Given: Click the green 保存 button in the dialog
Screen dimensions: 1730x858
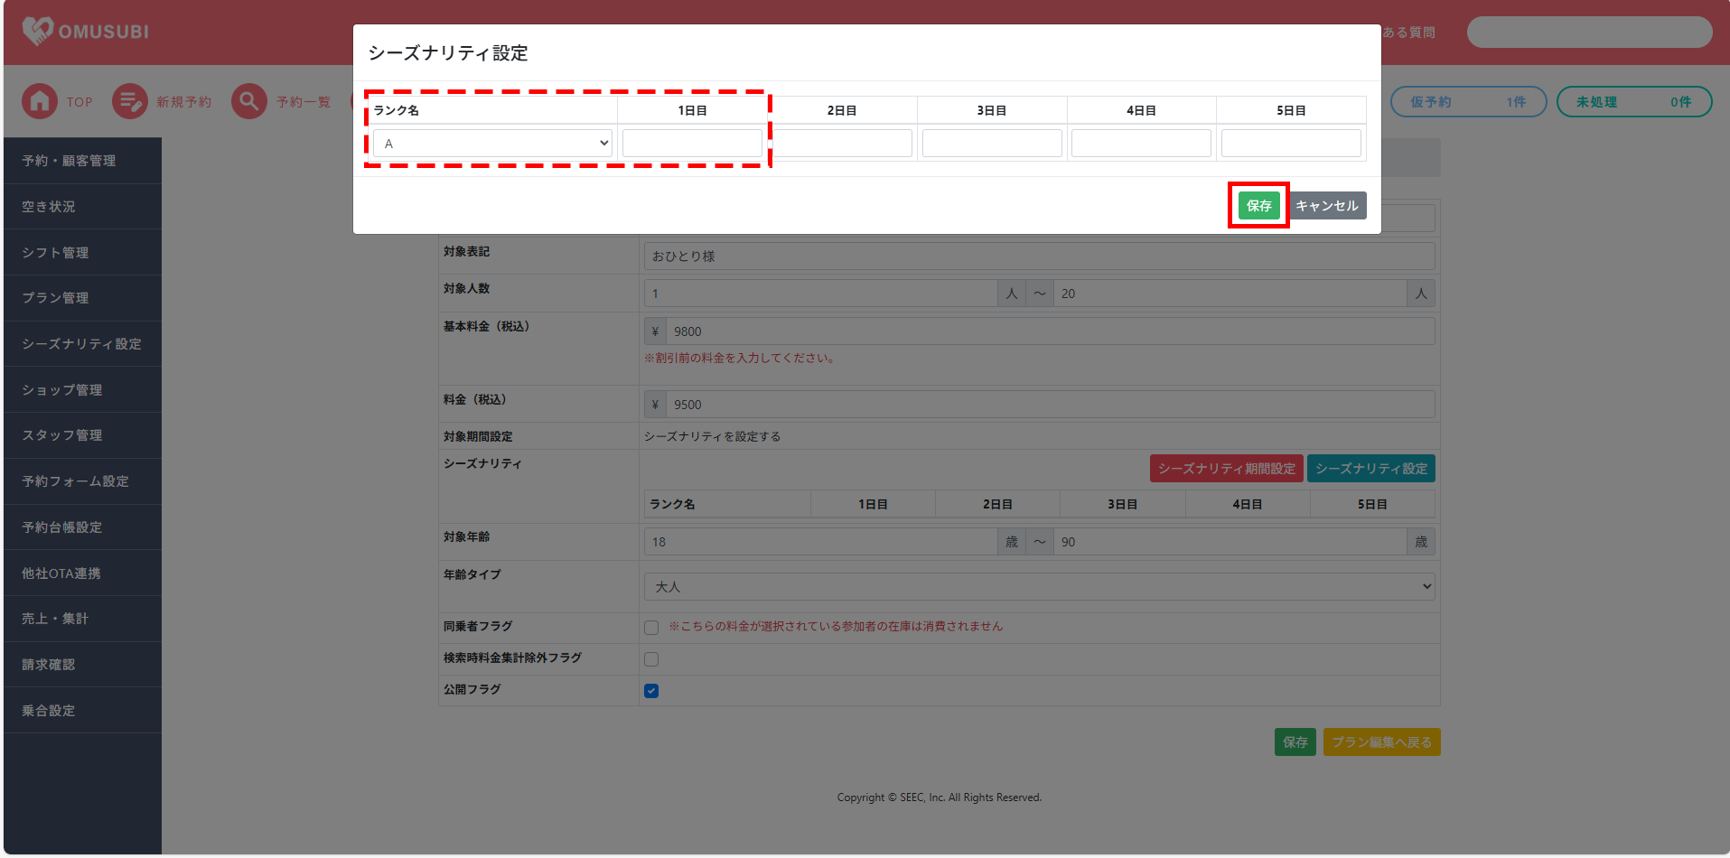Looking at the screenshot, I should point(1258,206).
